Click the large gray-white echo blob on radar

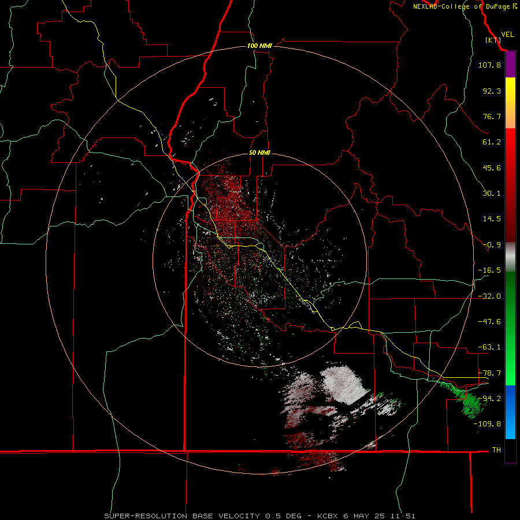pyautogui.click(x=344, y=385)
